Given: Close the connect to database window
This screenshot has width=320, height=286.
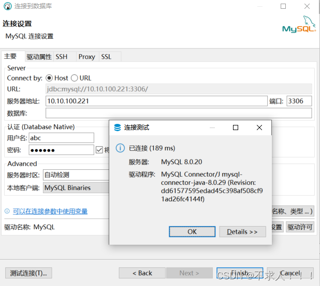Looking at the screenshot, I should coord(307,6).
